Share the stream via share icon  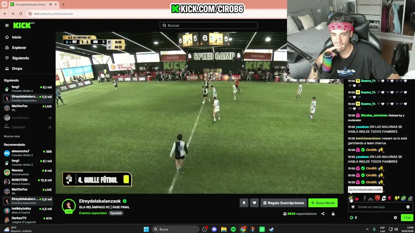pyautogui.click(x=323, y=214)
